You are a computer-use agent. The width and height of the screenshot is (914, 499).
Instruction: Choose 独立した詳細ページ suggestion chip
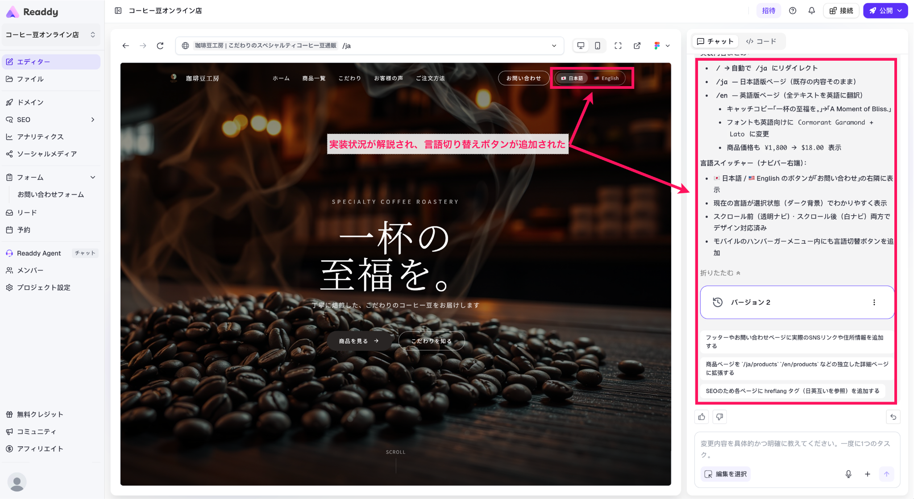(797, 368)
